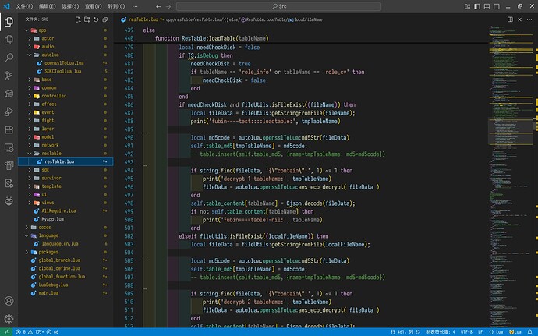Viewport: 538px width, 336px height.
Task: Open editor More Actions ellipsis
Action: [x=529, y=19]
